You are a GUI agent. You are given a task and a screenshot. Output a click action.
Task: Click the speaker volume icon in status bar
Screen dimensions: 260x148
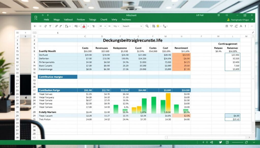pyautogui.click(x=212, y=142)
